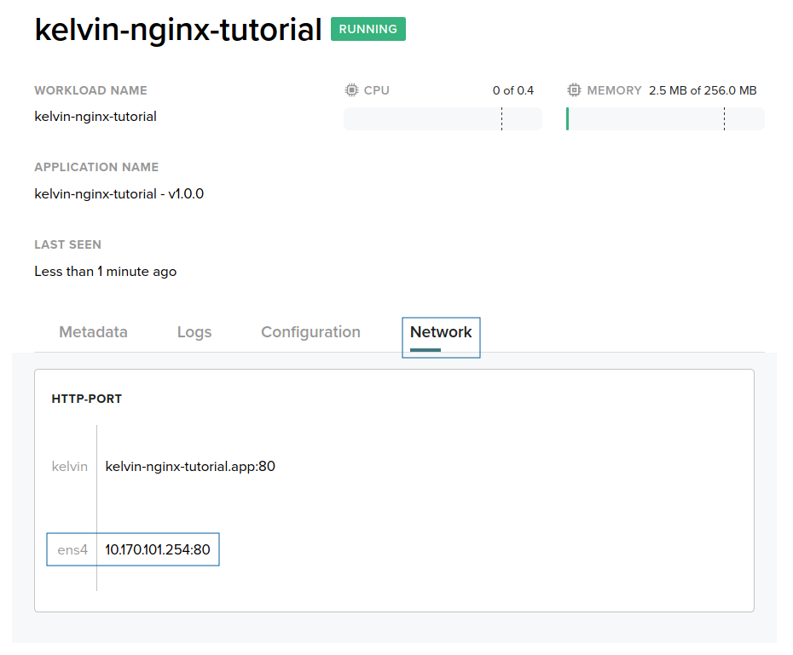Click the MEMORY chip icon
793x655 pixels.
tap(573, 89)
